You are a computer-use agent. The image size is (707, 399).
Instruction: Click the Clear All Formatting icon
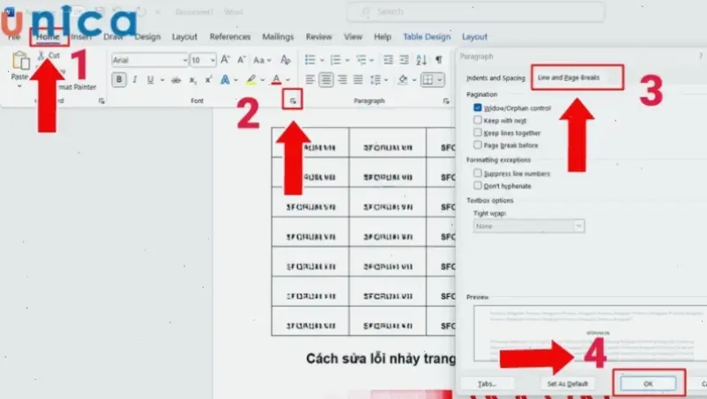pyautogui.click(x=285, y=60)
